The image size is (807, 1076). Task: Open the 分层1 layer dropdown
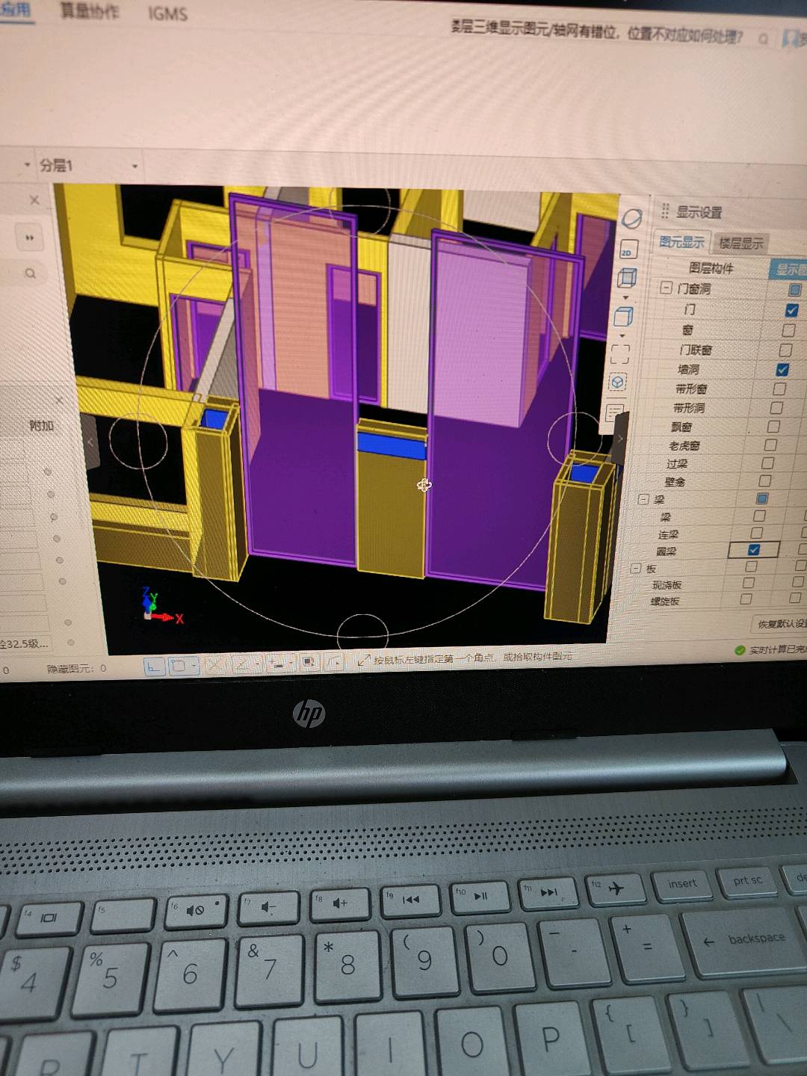135,166
